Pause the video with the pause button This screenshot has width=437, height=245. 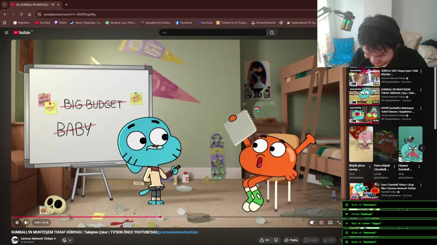[17, 223]
